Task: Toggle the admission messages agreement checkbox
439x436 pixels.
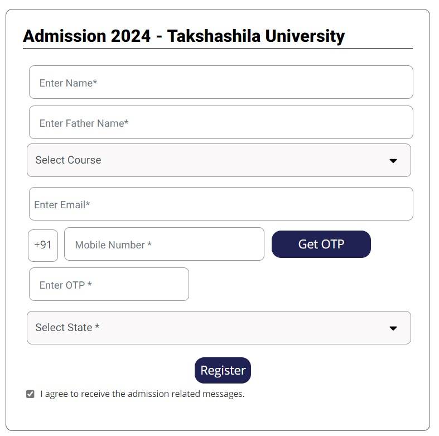Action: (30, 394)
